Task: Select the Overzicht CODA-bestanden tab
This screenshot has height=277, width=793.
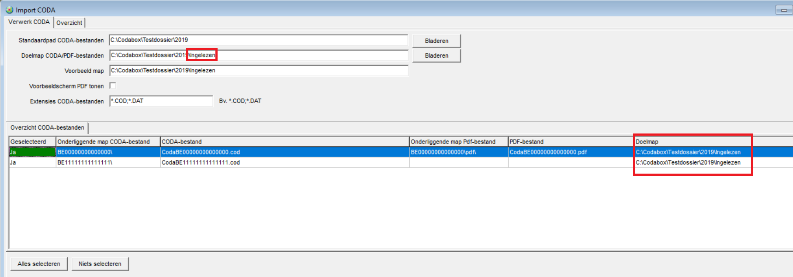Action: (x=47, y=128)
